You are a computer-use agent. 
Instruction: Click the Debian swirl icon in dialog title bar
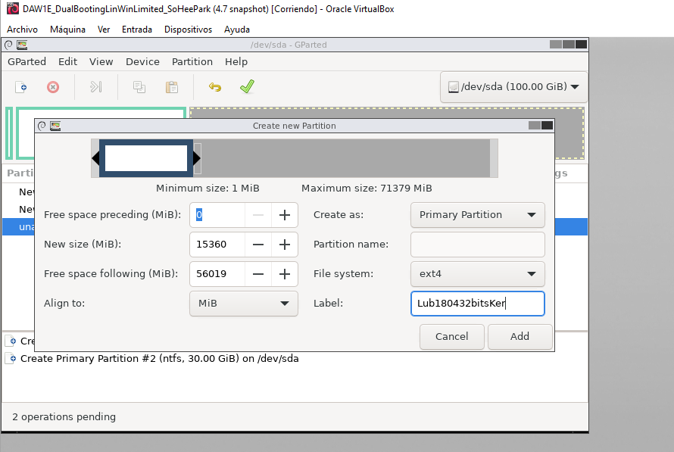(42, 126)
